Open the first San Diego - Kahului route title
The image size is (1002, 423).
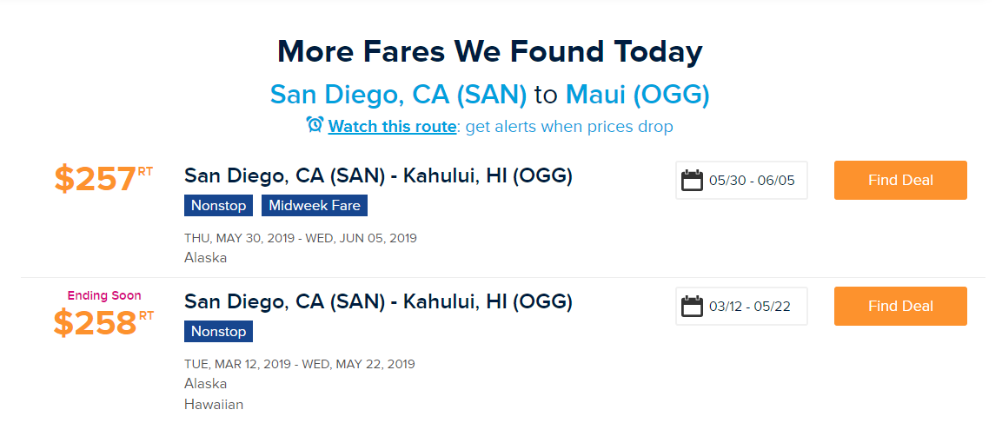point(378,176)
